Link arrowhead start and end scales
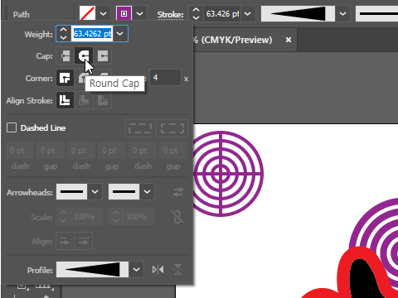 tap(177, 217)
